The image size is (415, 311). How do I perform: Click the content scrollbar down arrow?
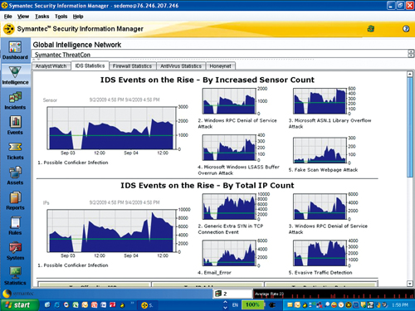(410, 284)
